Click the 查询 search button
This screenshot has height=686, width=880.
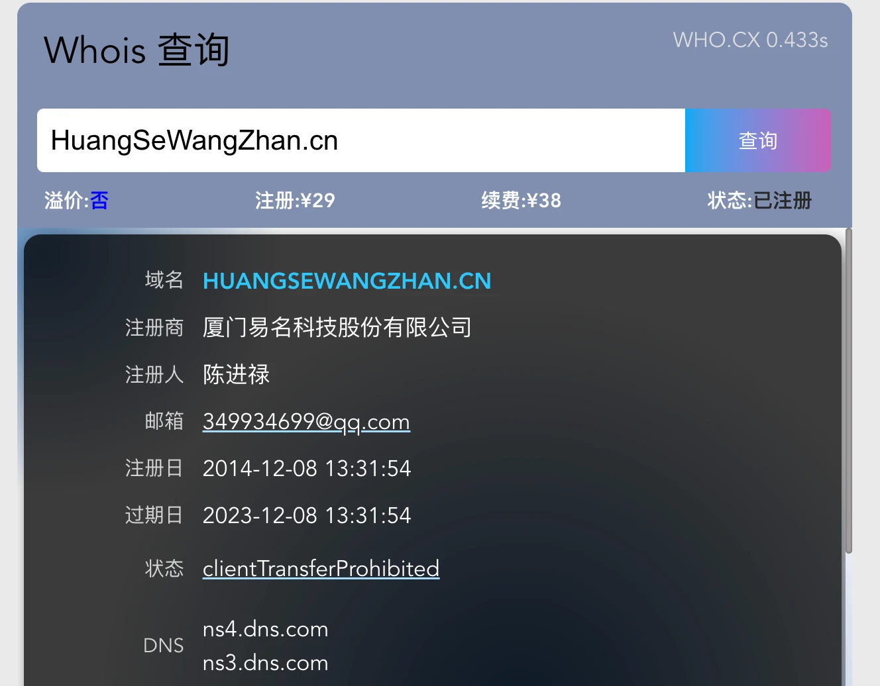[757, 140]
